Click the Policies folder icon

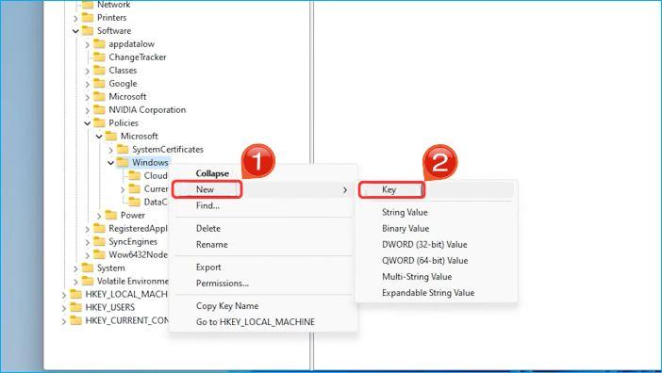coord(99,122)
